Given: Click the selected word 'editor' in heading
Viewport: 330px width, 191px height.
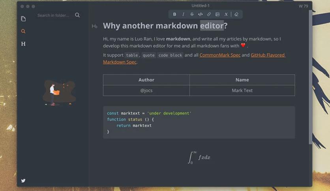Looking at the screenshot, I should click(x=212, y=26).
